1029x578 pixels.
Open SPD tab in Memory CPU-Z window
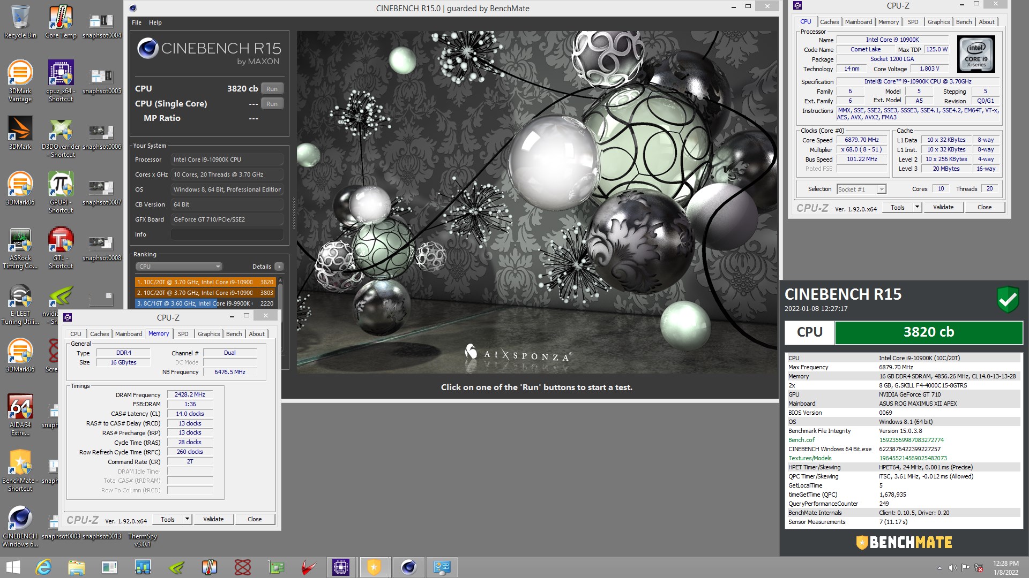point(183,334)
